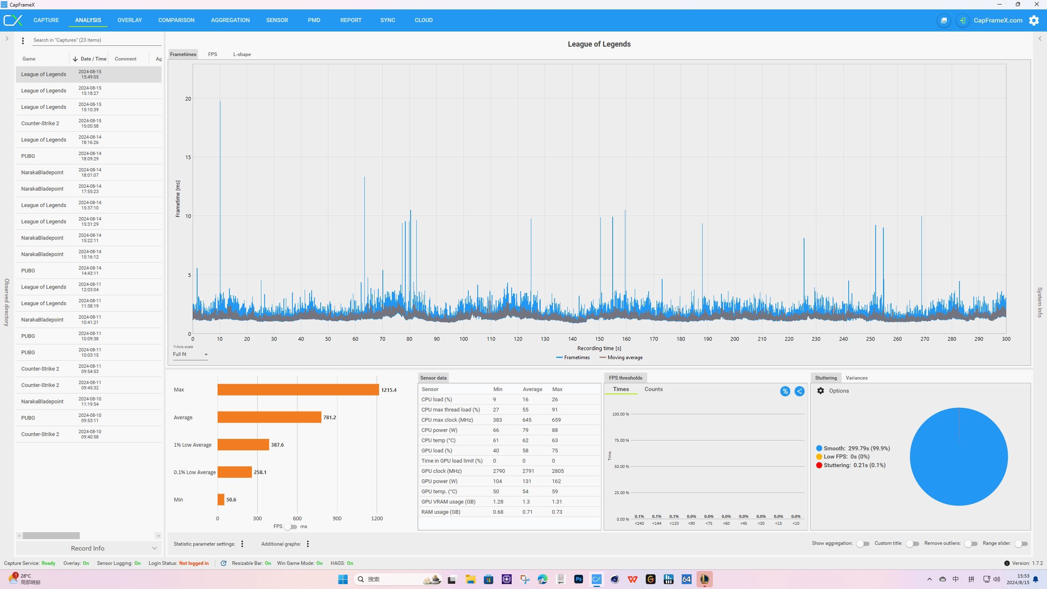1047x589 pixels.
Task: Open captures list three-dot menu
Action: [23, 40]
